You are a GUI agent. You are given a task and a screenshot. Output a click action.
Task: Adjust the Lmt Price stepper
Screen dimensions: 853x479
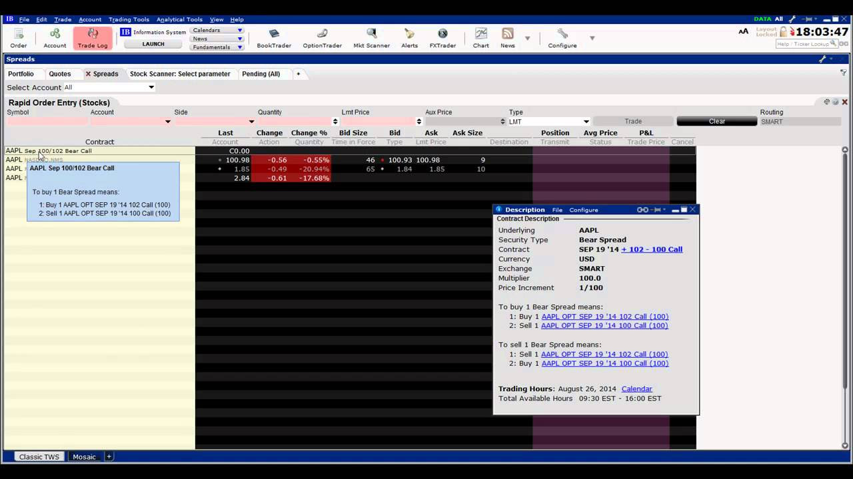pyautogui.click(x=419, y=121)
